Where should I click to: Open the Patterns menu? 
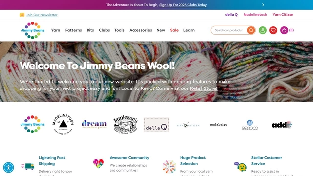(73, 30)
